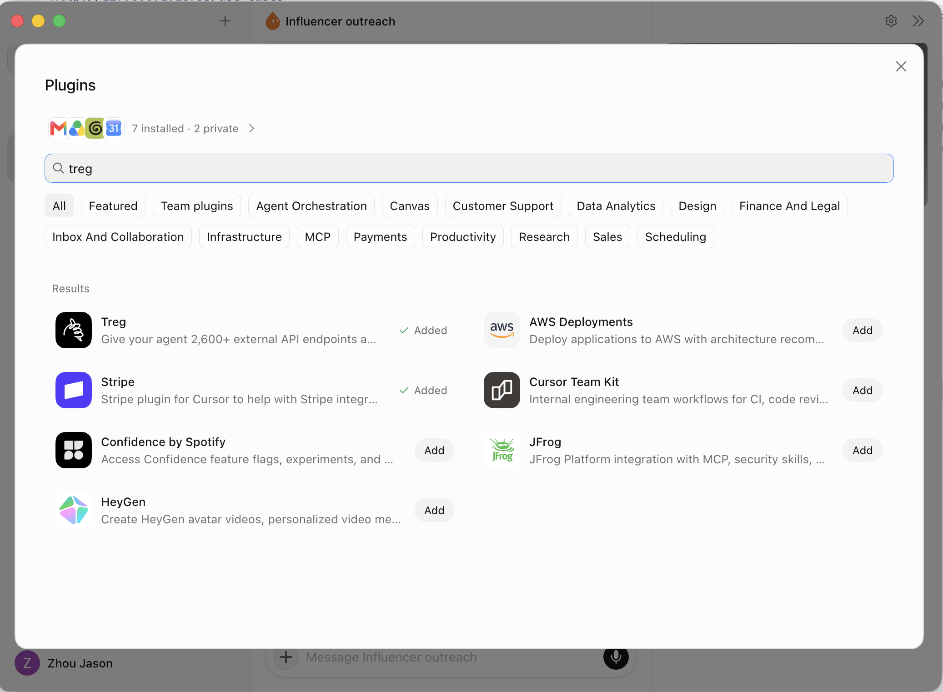Click the microphone voice input button

(x=616, y=657)
